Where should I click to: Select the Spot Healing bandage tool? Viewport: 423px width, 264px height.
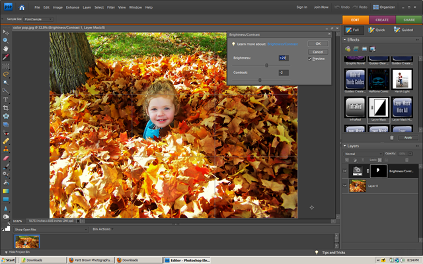6,141
